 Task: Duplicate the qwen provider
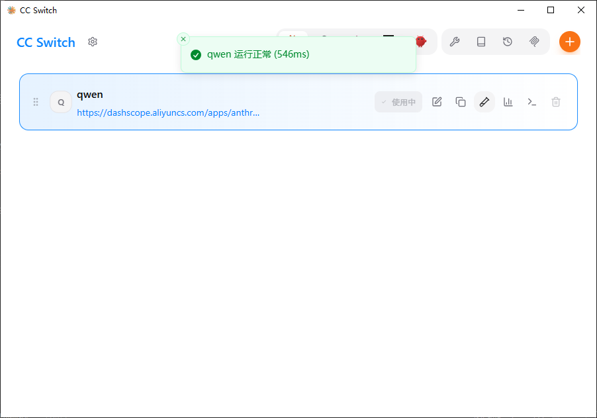click(461, 102)
